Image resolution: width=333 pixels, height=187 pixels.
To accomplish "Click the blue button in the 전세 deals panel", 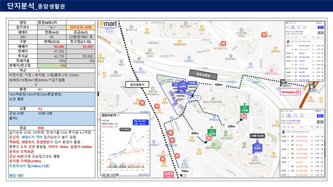I will coord(320,116).
